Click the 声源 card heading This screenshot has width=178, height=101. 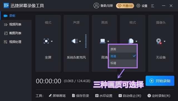coord(76,23)
